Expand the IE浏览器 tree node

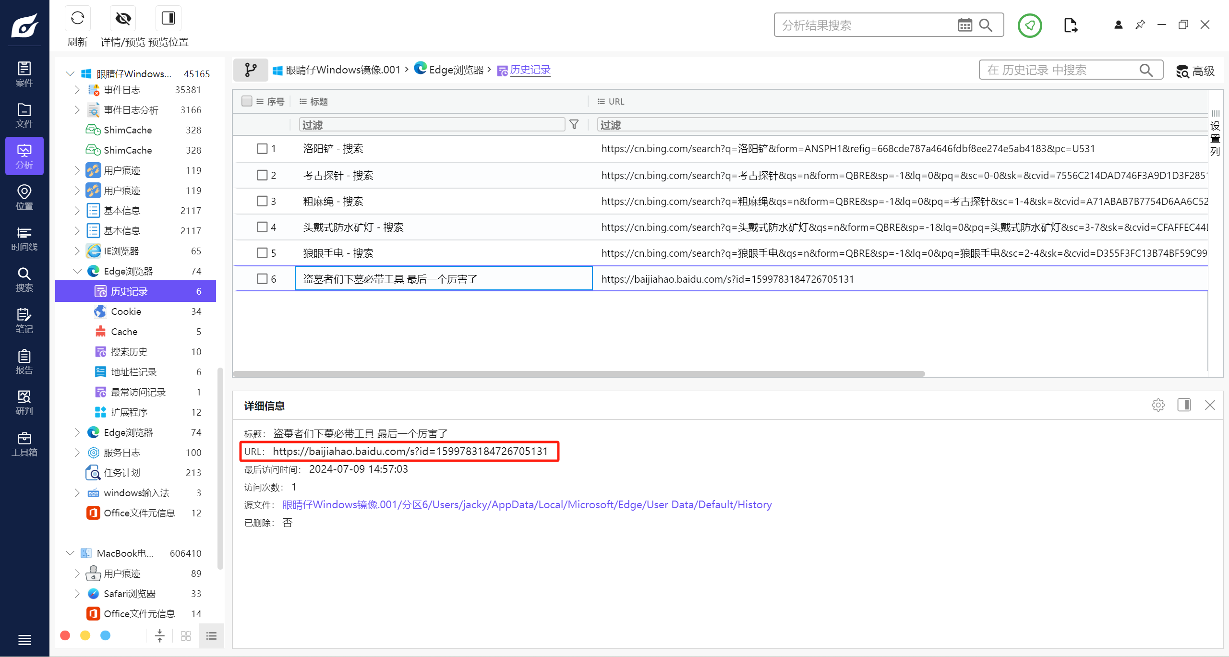77,251
